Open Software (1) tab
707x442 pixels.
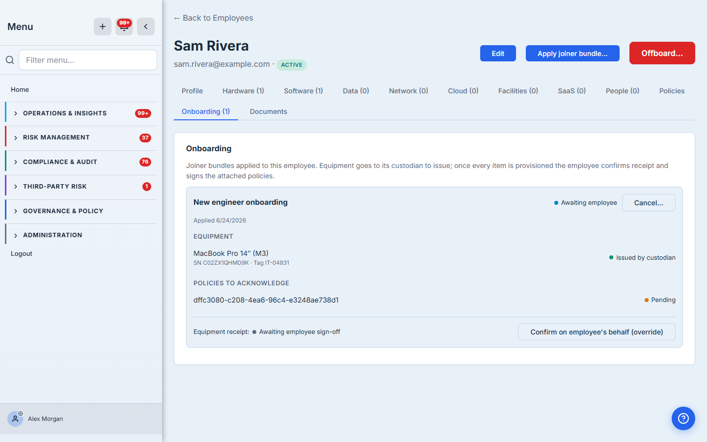[303, 91]
